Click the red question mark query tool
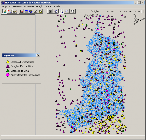The height and width of the screenshot is (140, 146). 10,11
